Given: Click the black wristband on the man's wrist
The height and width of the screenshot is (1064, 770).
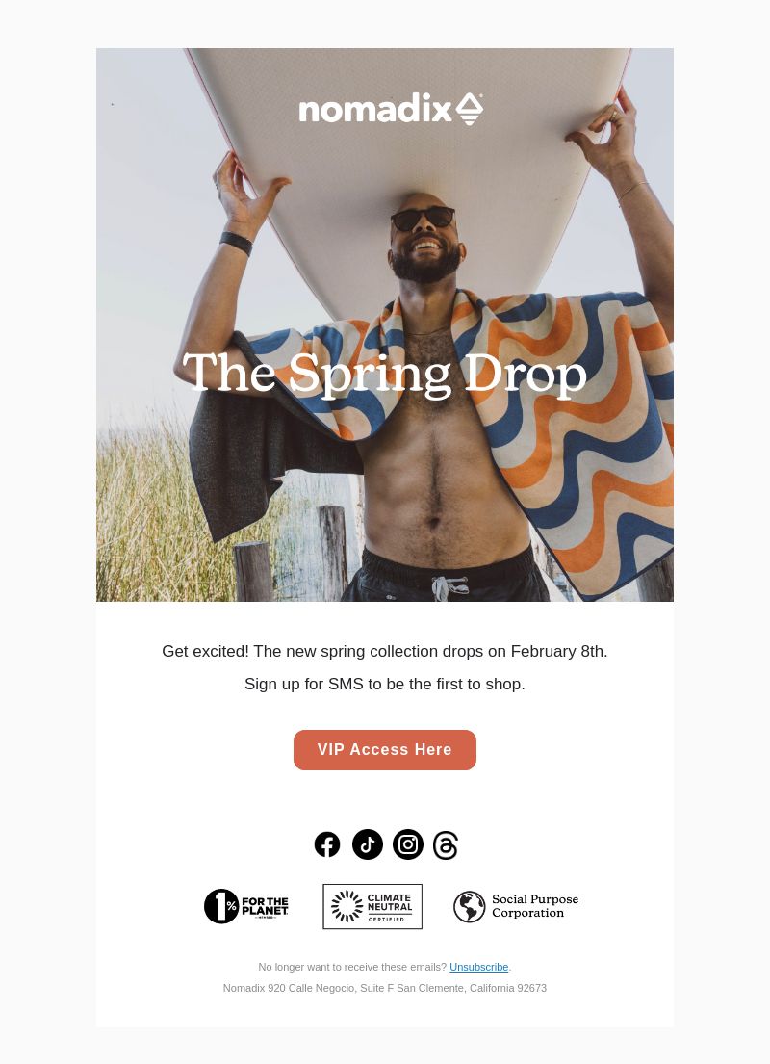Looking at the screenshot, I should 236,243.
